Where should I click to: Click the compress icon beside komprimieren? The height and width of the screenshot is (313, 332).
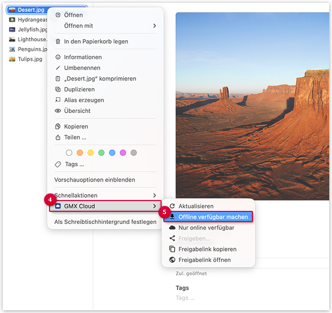(58, 79)
